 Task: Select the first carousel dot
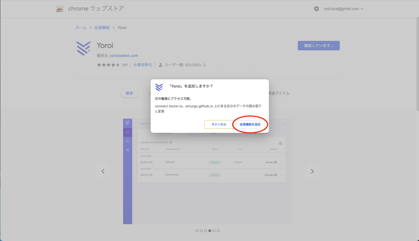pos(197,231)
